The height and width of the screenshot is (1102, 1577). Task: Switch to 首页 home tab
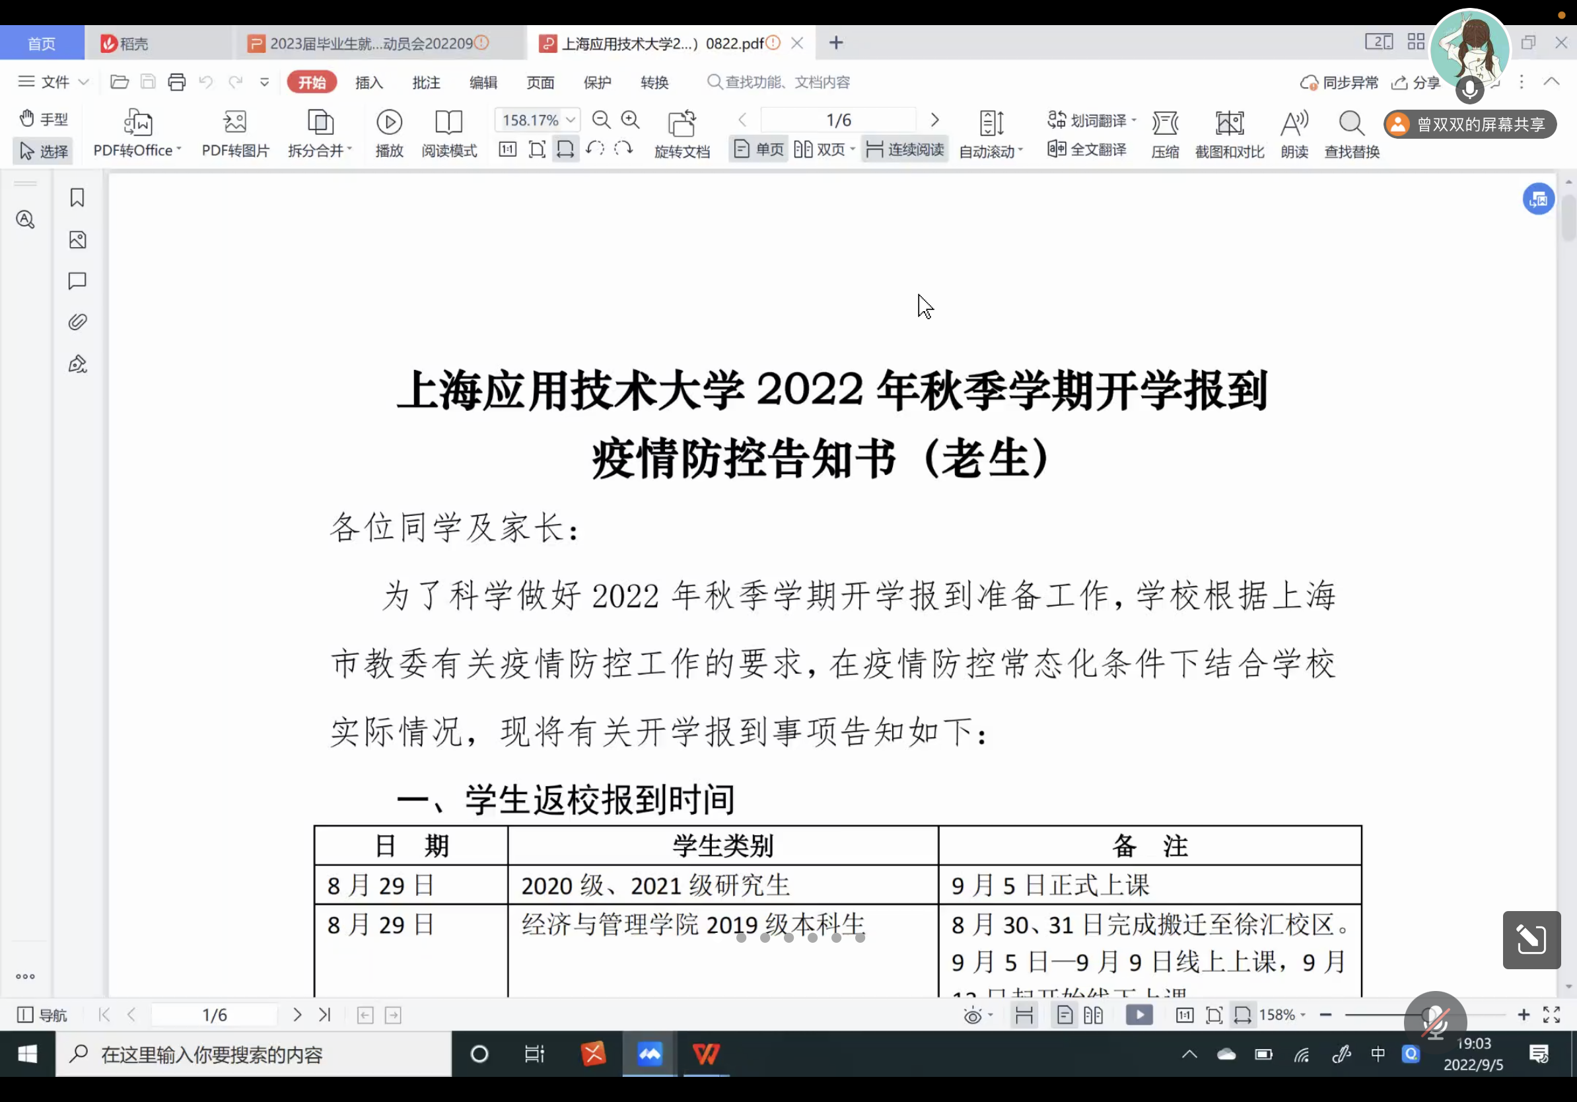click(x=42, y=44)
